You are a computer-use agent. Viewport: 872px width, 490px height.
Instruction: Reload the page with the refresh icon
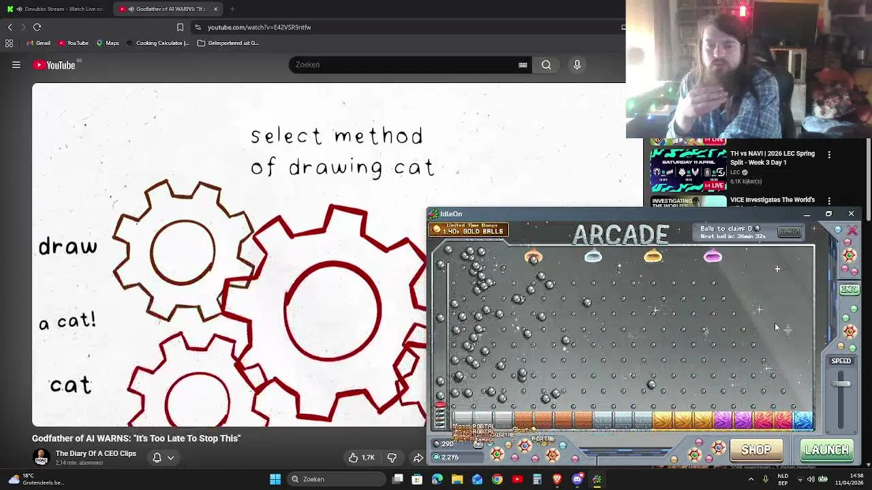[x=37, y=27]
